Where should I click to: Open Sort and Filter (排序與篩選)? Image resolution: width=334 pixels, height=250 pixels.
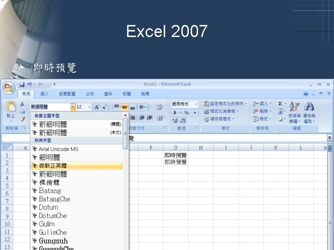coord(295,112)
